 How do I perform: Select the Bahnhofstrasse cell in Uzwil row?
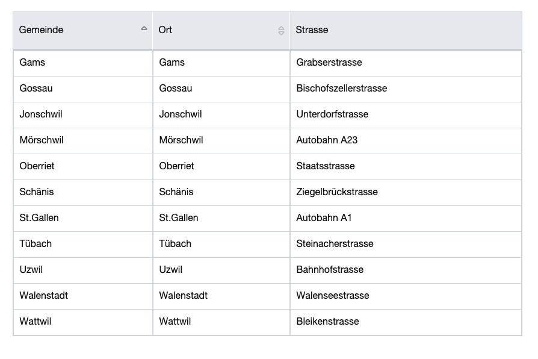(330, 270)
